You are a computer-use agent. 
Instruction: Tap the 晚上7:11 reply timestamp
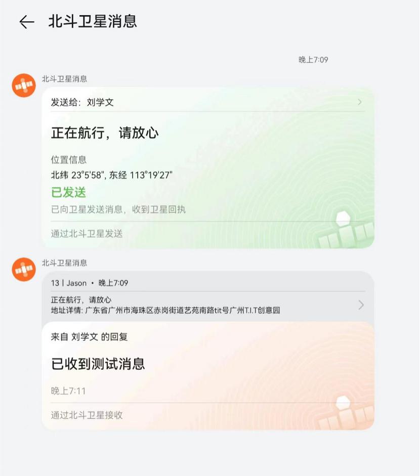click(x=68, y=391)
